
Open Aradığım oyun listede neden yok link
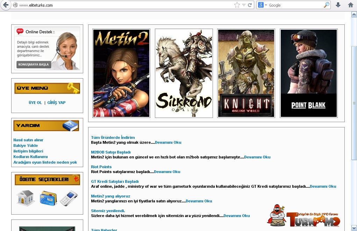pos(45,162)
